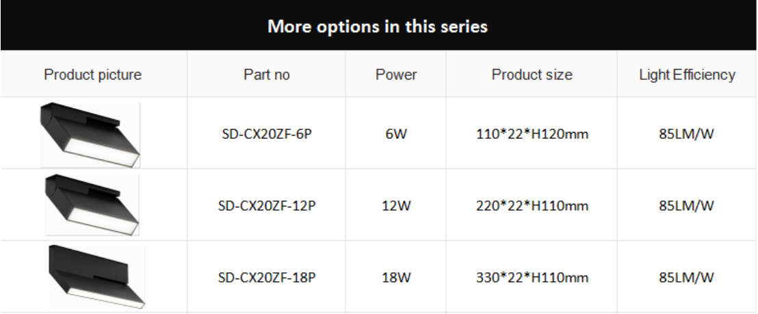
Task: Click the Power column header
Action: pyautogui.click(x=396, y=75)
